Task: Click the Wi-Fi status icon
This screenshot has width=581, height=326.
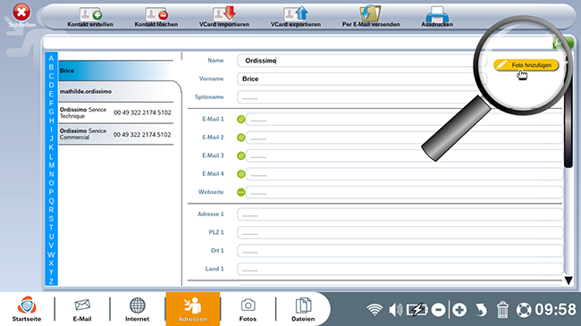Action: point(375,310)
